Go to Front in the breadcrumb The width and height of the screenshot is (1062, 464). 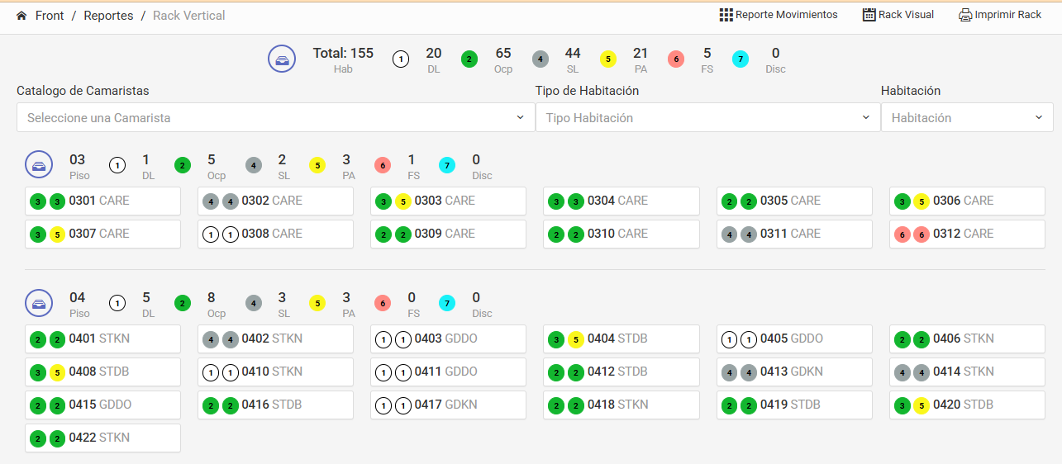pos(50,16)
